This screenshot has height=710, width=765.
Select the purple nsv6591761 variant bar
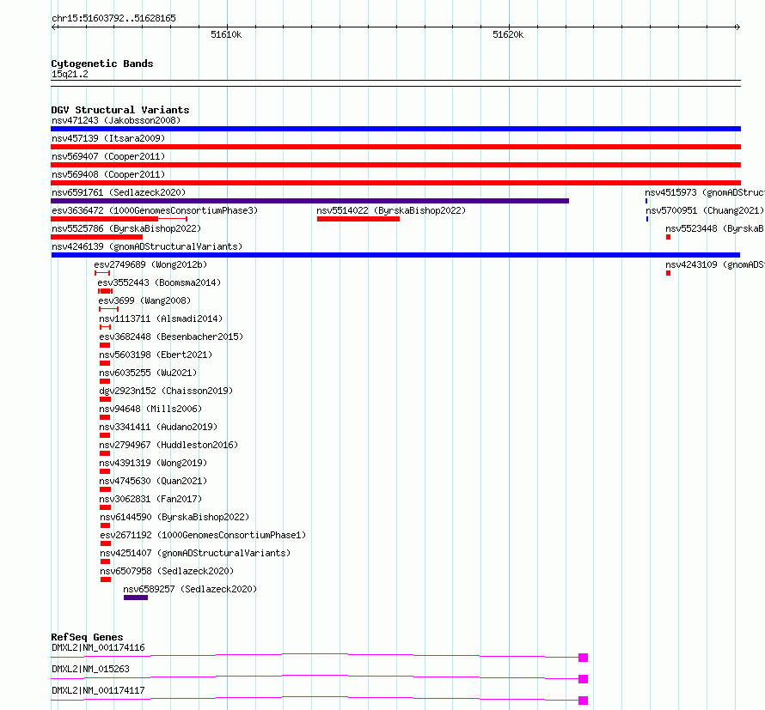tap(309, 201)
